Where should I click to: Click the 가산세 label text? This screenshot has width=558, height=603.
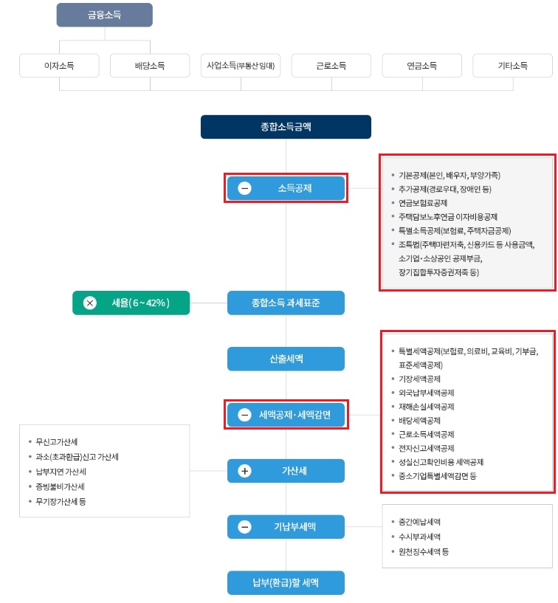[294, 471]
